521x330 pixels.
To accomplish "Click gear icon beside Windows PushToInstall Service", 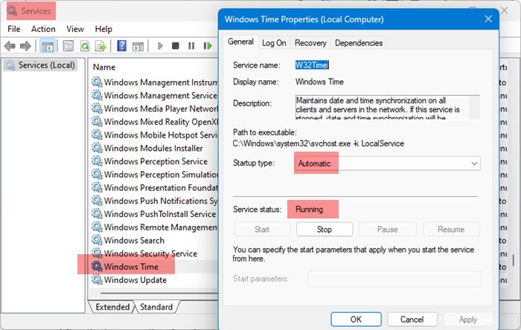I will click(97, 214).
